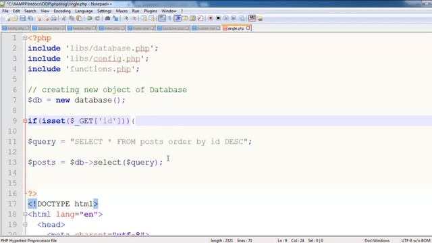Screen dimensions: 432x243
Task: Click the synchronize horizontal scrolling icon
Action: click(x=151, y=18)
